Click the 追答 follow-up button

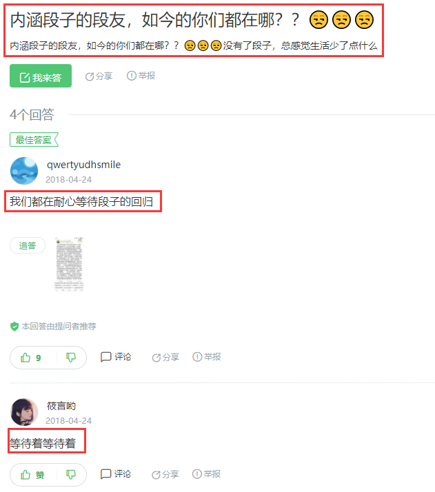[x=28, y=245]
